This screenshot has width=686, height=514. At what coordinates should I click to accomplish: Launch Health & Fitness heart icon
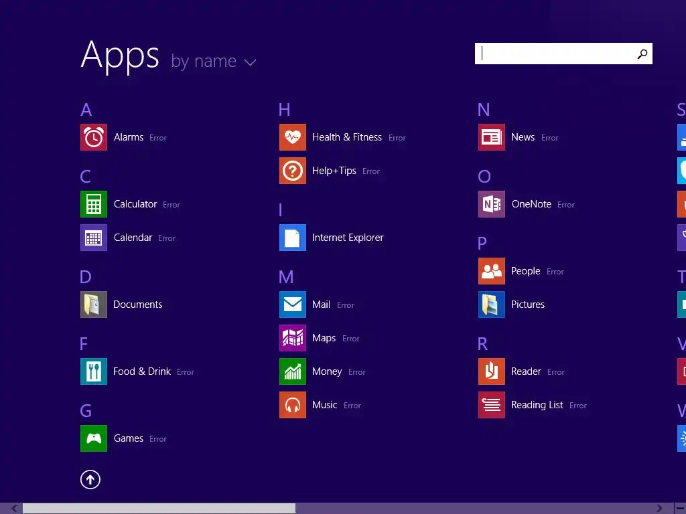point(293,137)
